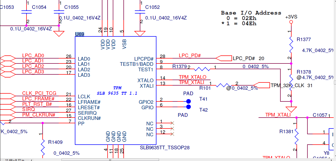Screen dimensions: 336x161
Task: Click the LPC_FRAME# net label
Action: 38,99
